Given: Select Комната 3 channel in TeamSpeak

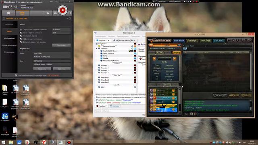Looking at the screenshot, I should coord(104,70).
